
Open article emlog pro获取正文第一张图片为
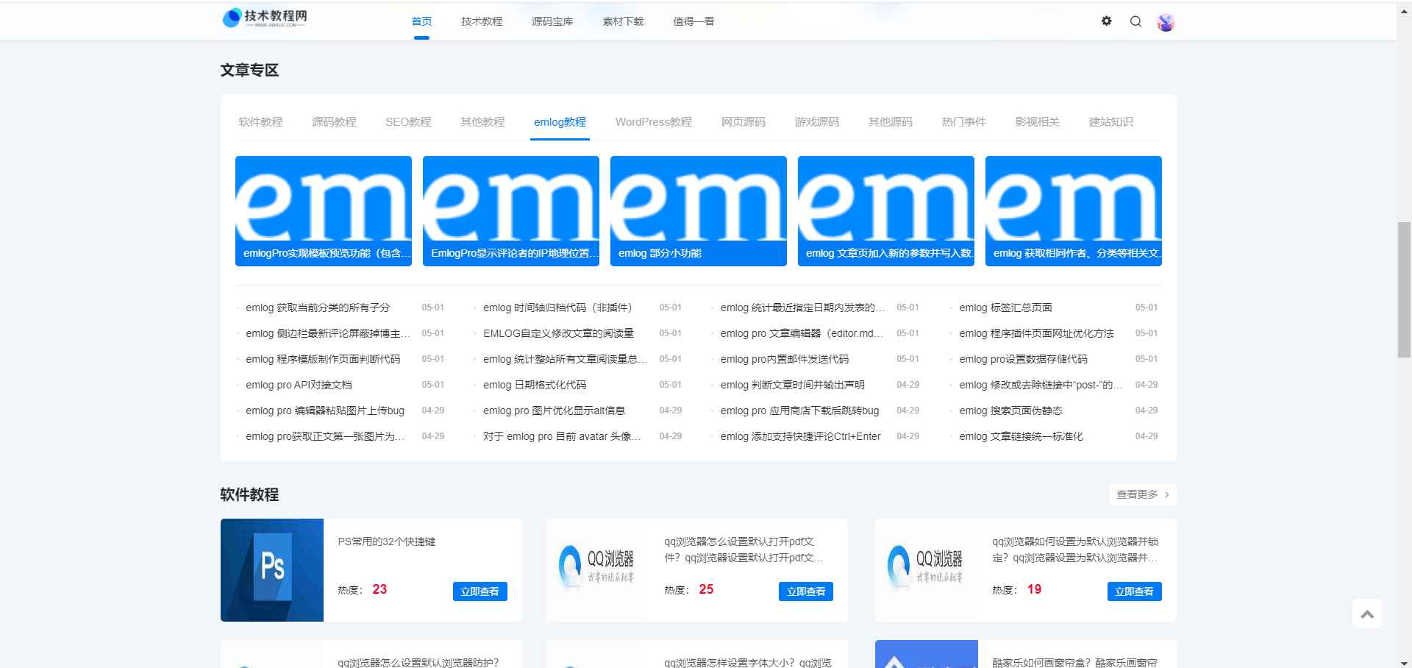pos(325,436)
